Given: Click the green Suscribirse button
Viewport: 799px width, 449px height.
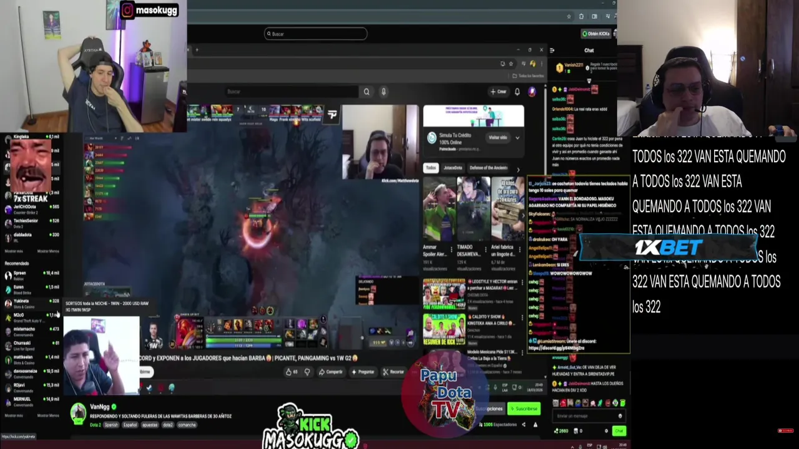Looking at the screenshot, I should [524, 409].
